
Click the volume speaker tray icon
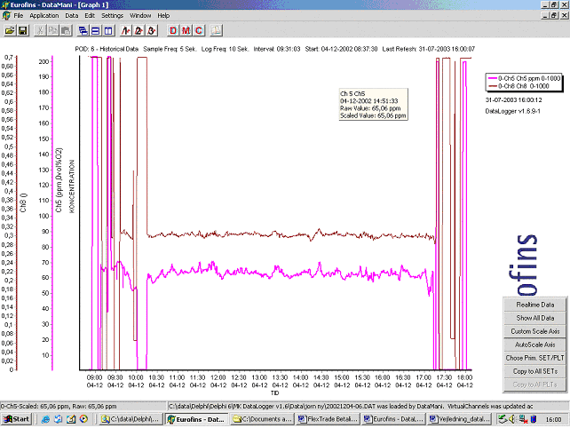coord(512,419)
